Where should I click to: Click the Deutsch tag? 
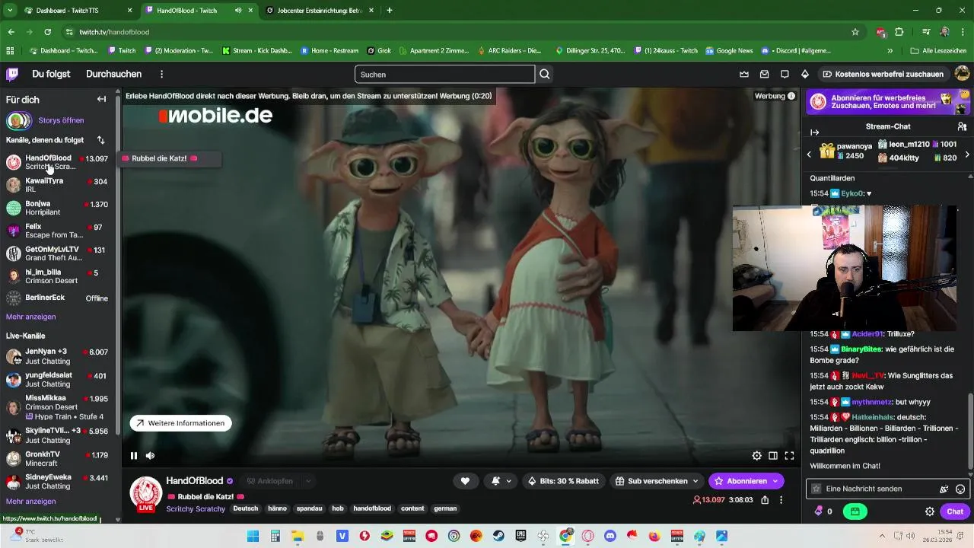click(x=246, y=508)
